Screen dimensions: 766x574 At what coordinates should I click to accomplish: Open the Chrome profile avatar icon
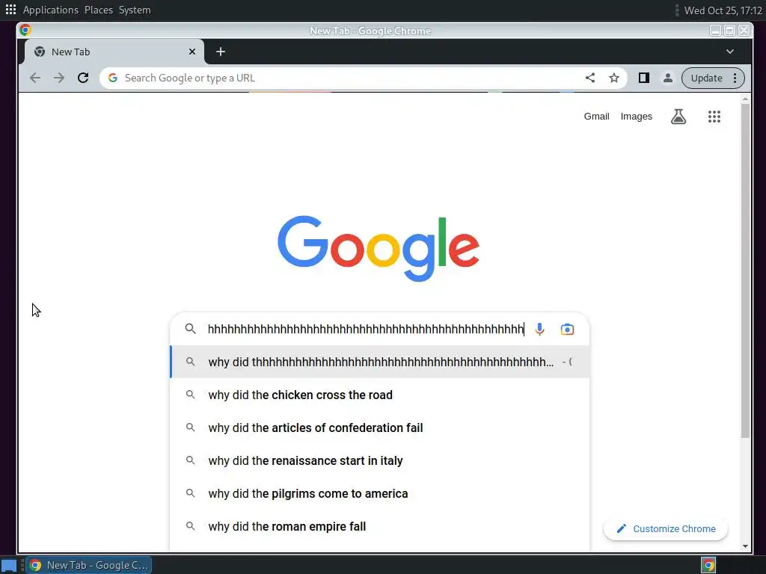667,78
